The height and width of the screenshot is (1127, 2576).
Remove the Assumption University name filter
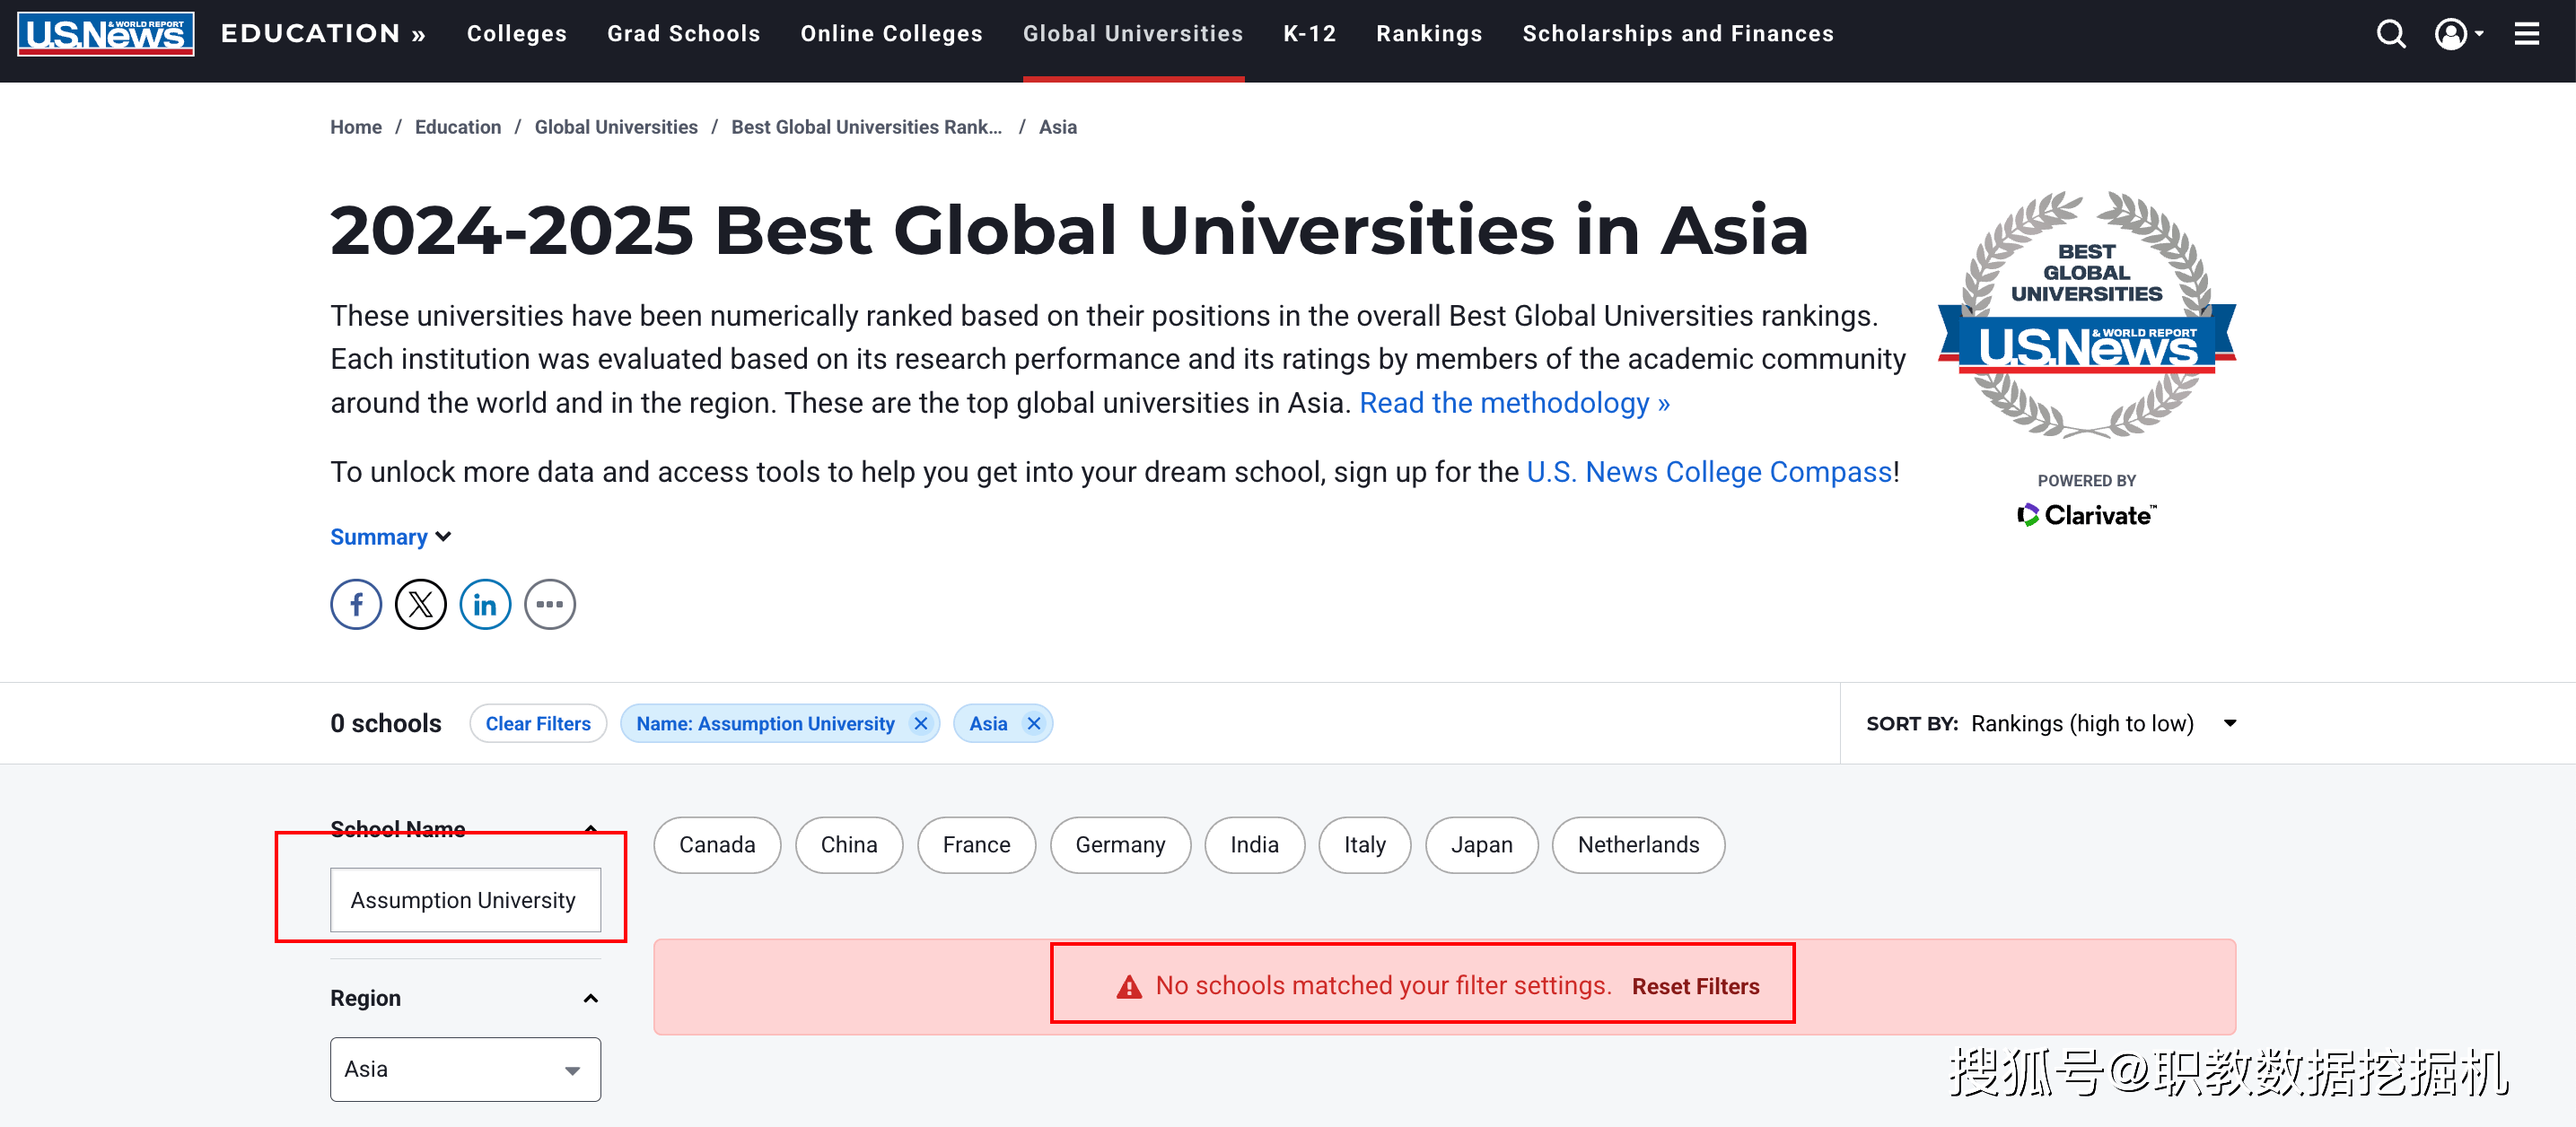pos(920,723)
